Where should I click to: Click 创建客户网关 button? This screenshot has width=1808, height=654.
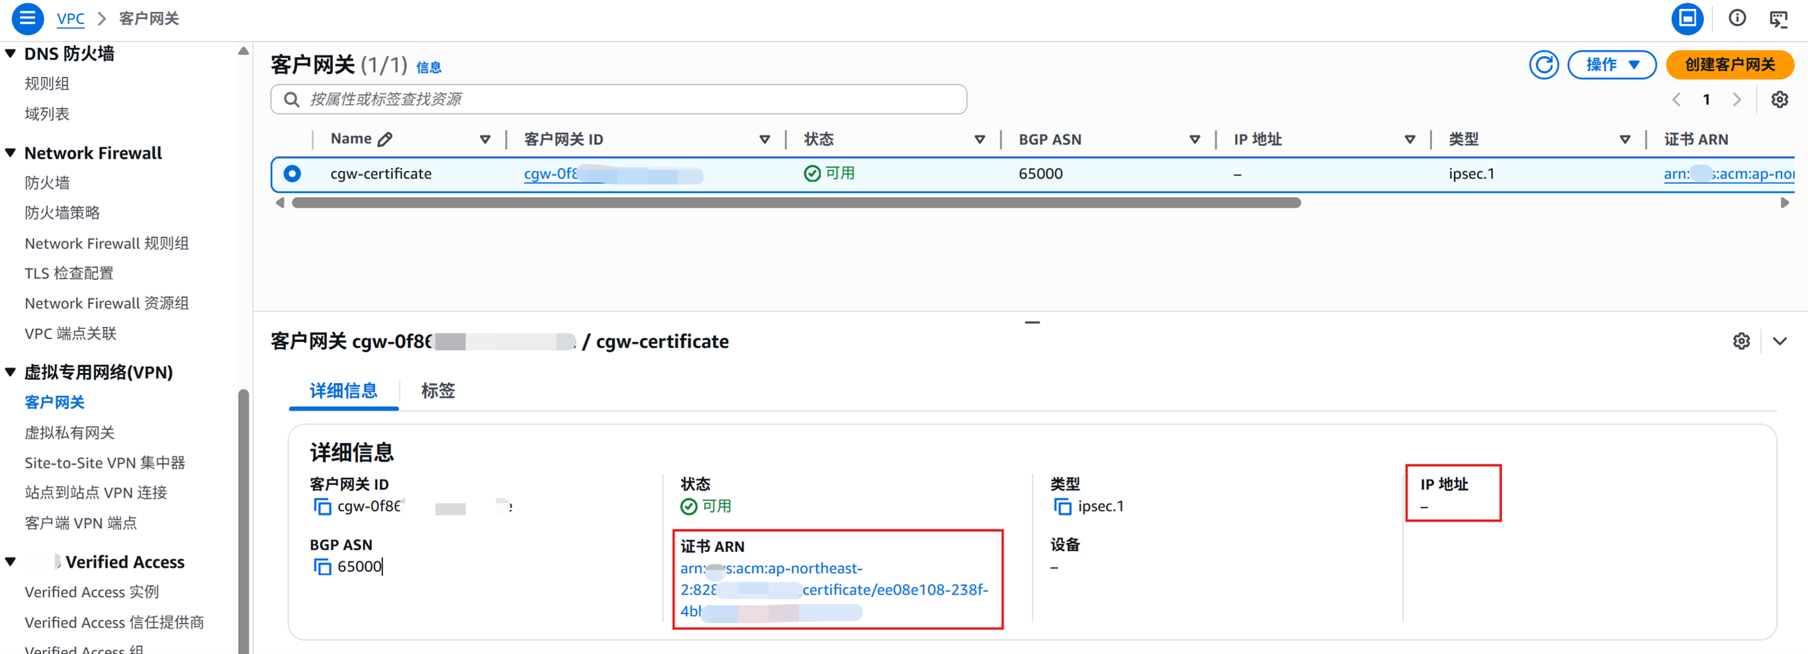[1729, 66]
